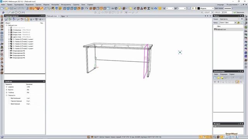Image resolution: width=248 pixels, height=139 pixels.
Task: Collapse the Рабочий стол root tree node
Action: [x=7, y=25]
